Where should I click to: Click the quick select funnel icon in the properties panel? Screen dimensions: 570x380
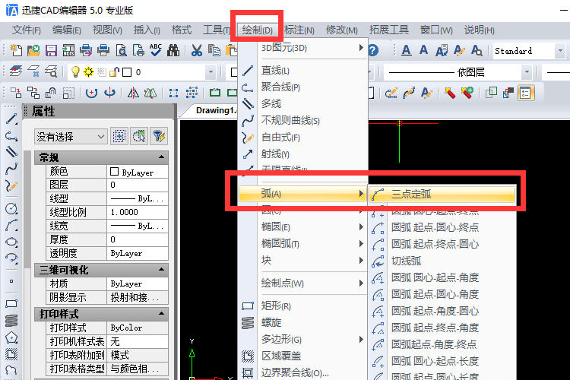(159, 136)
